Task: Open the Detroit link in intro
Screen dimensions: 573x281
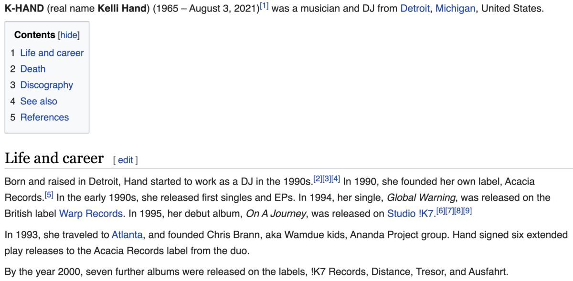Action: click(x=415, y=9)
